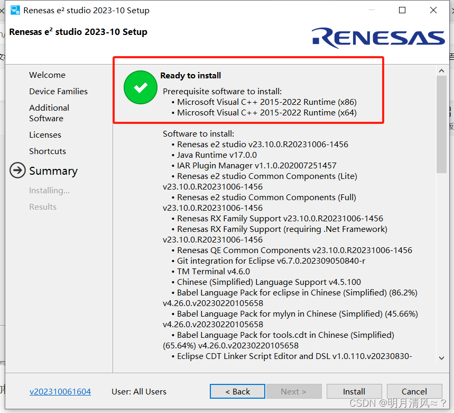Click 'Renesas e2 studio v23.10.0.R20231006-1456' entry
The width and height of the screenshot is (454, 413).
[x=263, y=145]
